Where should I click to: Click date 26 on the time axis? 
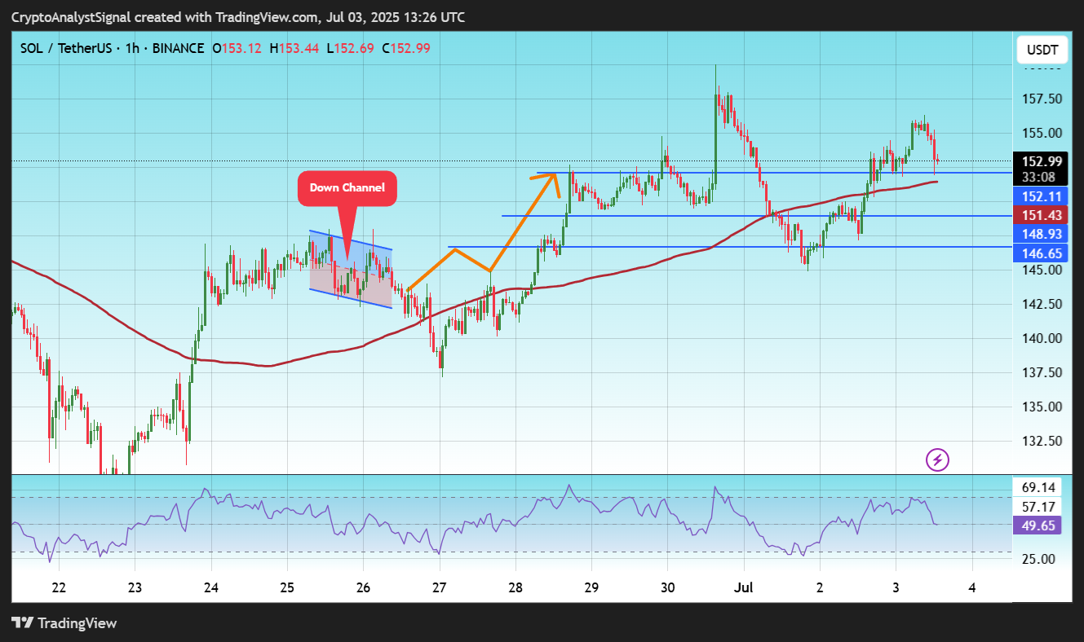click(x=364, y=587)
